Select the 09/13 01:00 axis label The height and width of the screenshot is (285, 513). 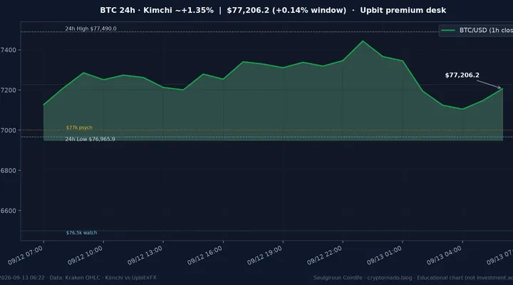coord(384,255)
